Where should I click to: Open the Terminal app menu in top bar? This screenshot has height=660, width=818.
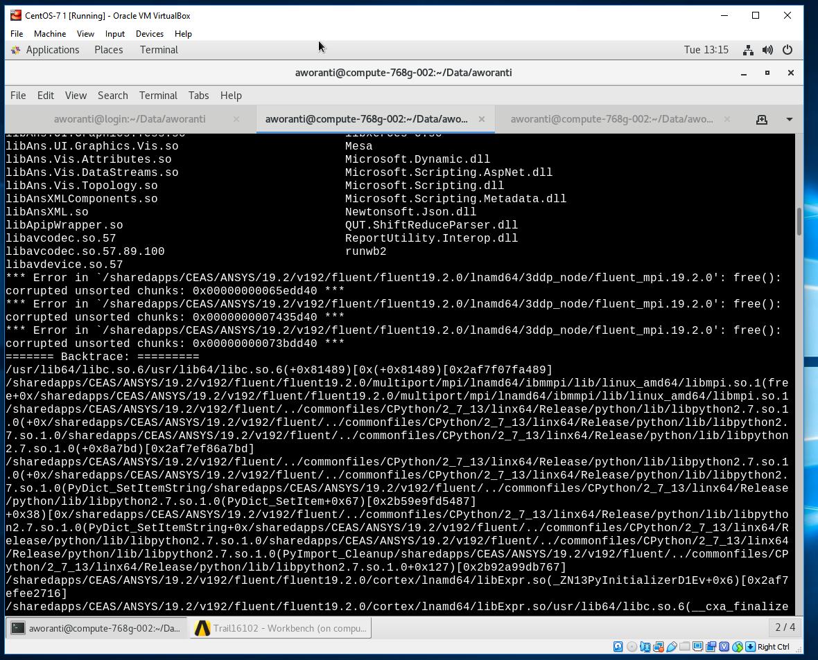point(159,50)
